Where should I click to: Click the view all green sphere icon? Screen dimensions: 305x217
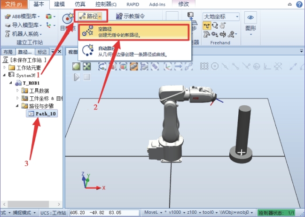click(x=76, y=67)
